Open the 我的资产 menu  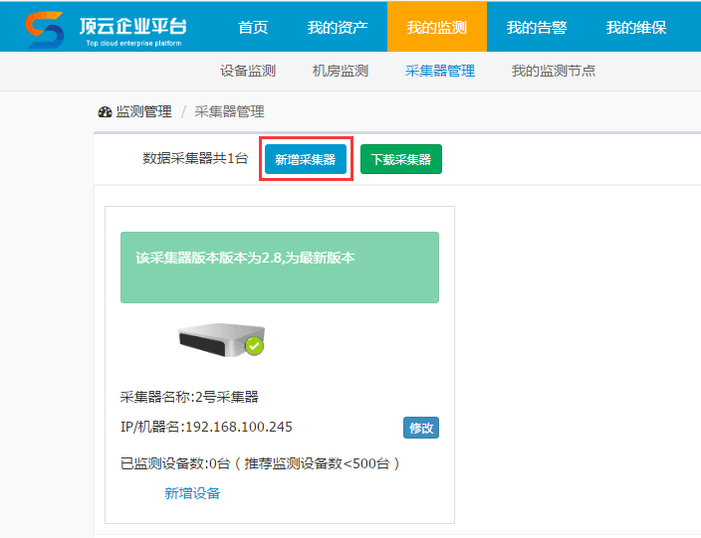click(x=338, y=27)
